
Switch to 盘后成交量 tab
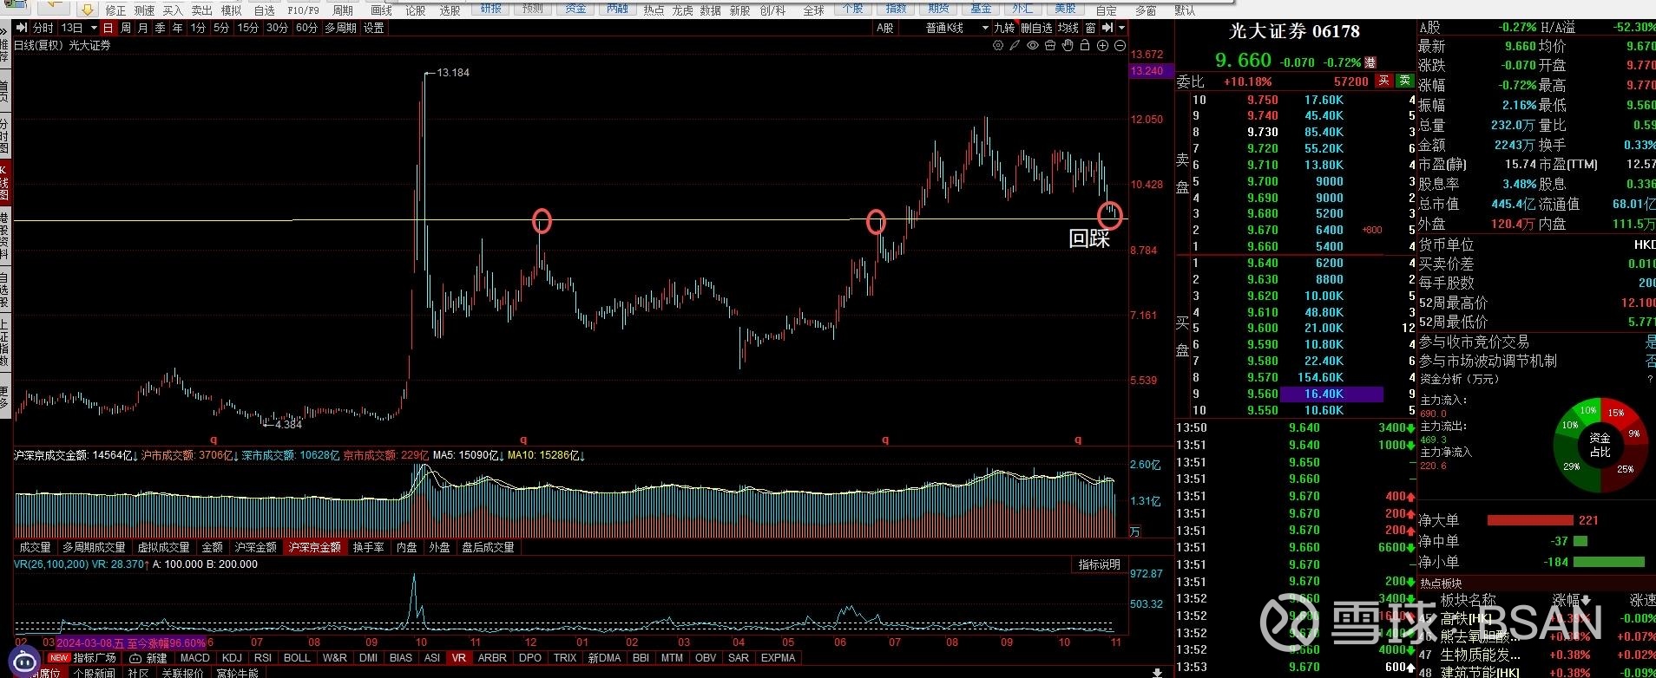(x=489, y=547)
